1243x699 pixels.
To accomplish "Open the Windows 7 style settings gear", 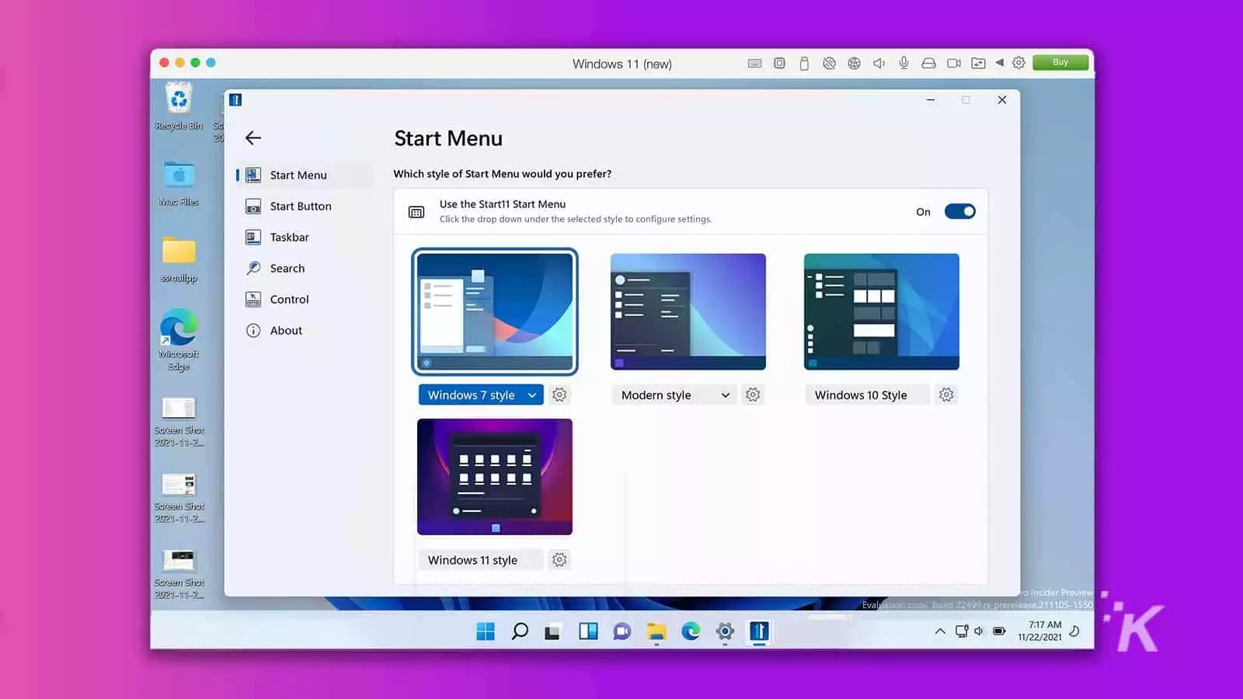I will pyautogui.click(x=559, y=395).
